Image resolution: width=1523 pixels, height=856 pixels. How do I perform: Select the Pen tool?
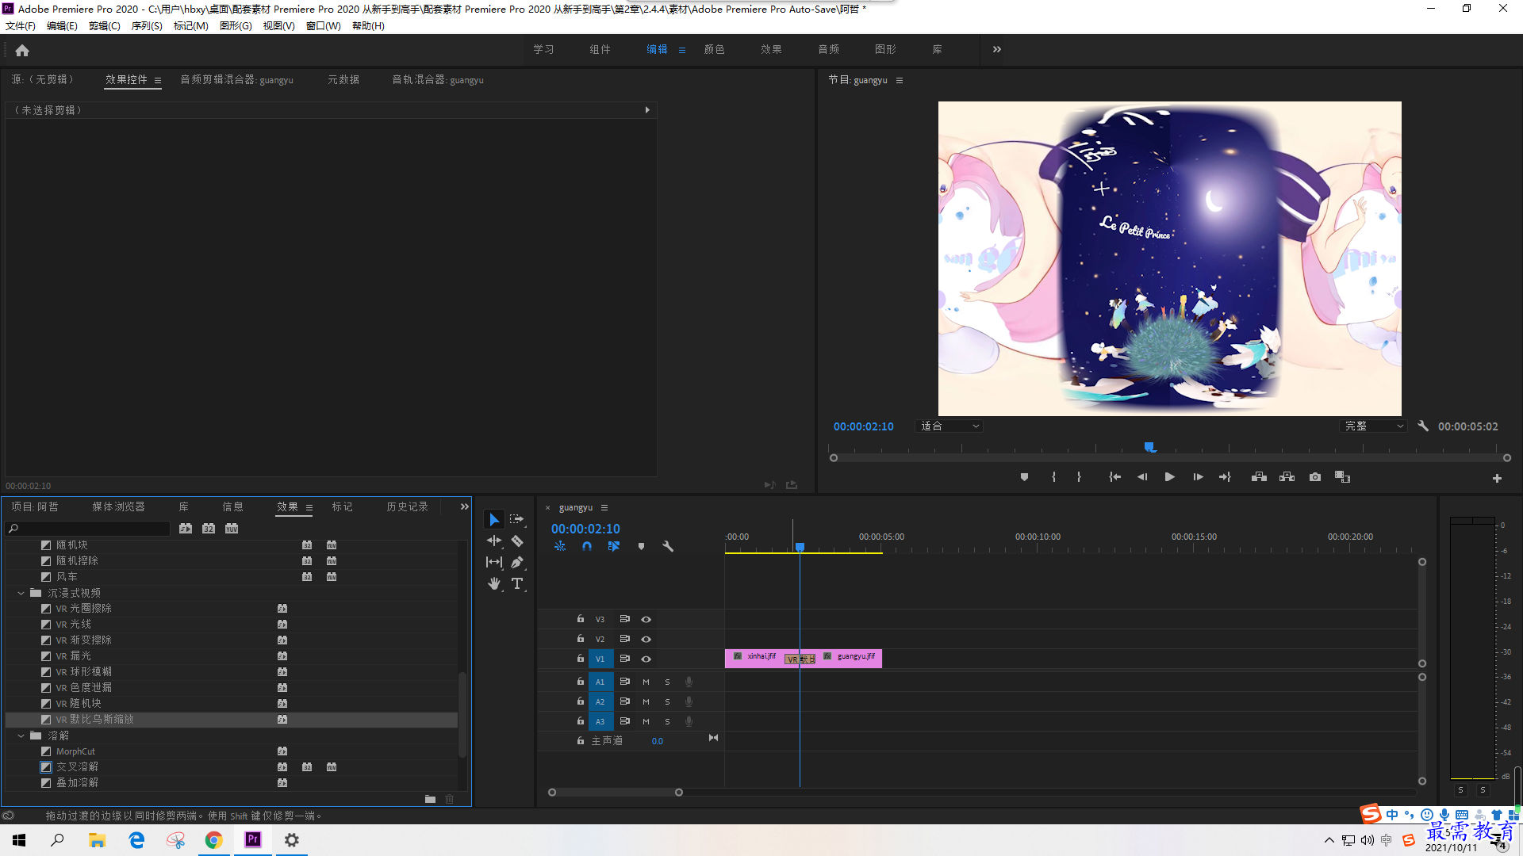[517, 562]
